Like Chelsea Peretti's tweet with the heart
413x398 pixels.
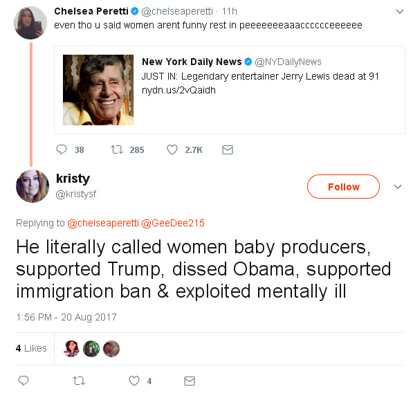pyautogui.click(x=172, y=150)
